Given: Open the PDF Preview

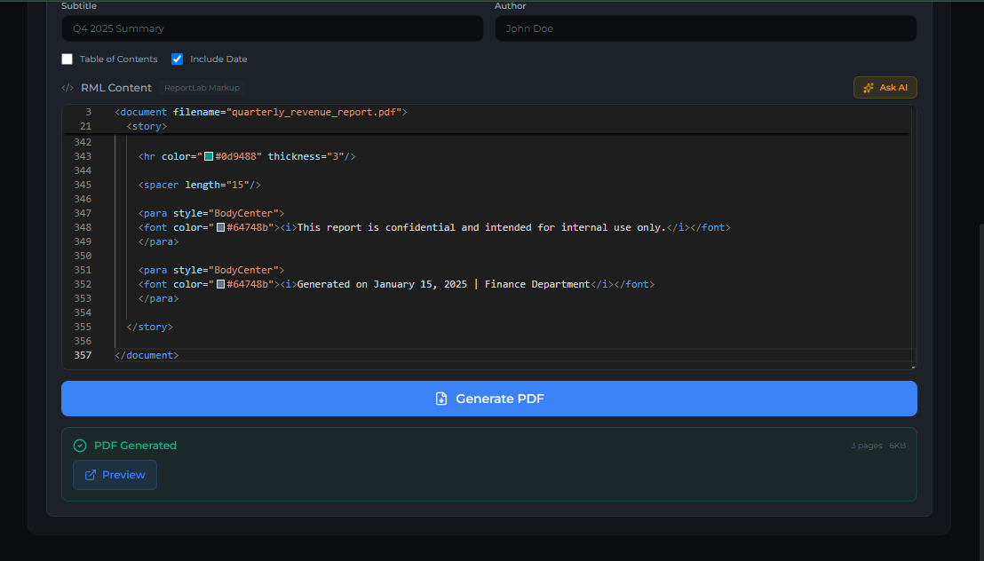Looking at the screenshot, I should pos(115,475).
